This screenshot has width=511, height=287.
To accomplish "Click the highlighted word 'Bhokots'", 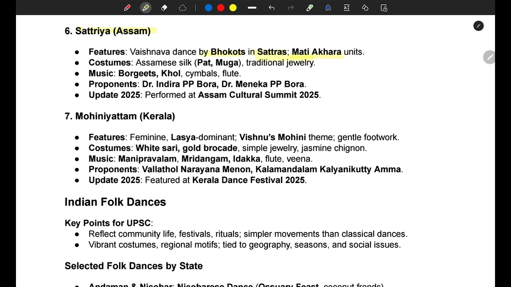I will click(228, 52).
